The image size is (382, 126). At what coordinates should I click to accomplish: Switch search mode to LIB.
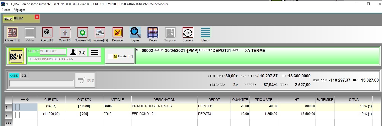24,76
